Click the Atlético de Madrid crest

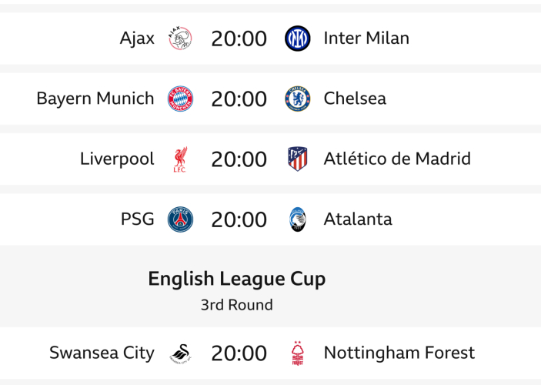point(298,159)
